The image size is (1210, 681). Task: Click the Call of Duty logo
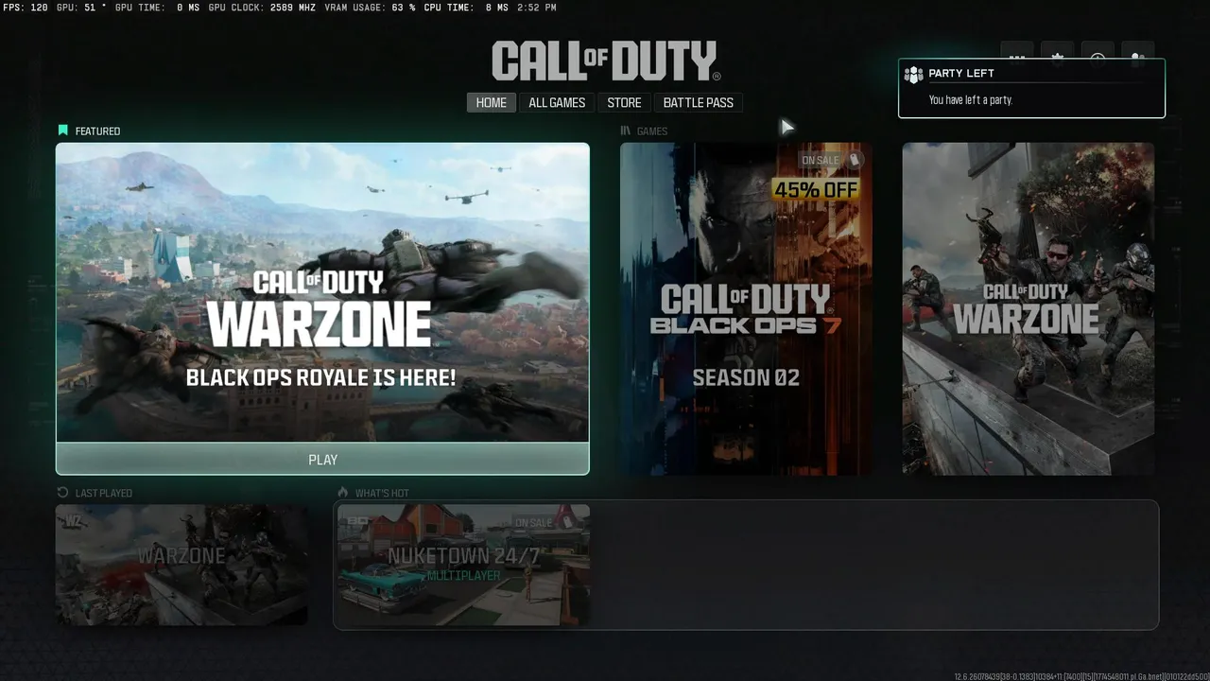605,61
